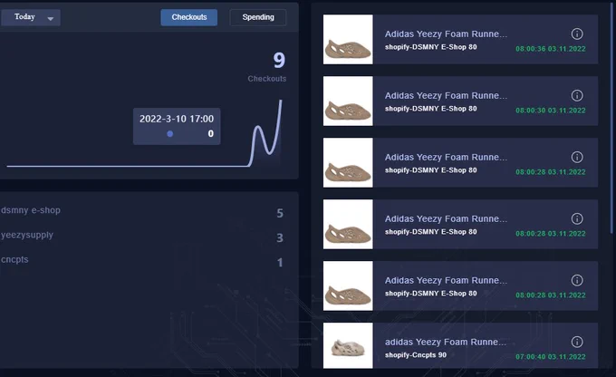Screen dimensions: 616x377
Task: Click the shopify-Cncpts 90 label
Action: tap(416, 355)
